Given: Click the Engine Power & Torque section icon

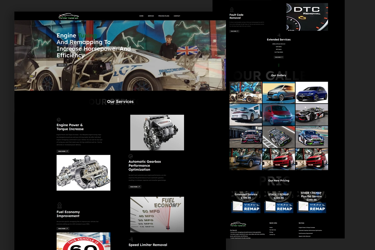Looking at the screenshot, I should [x=58, y=120].
